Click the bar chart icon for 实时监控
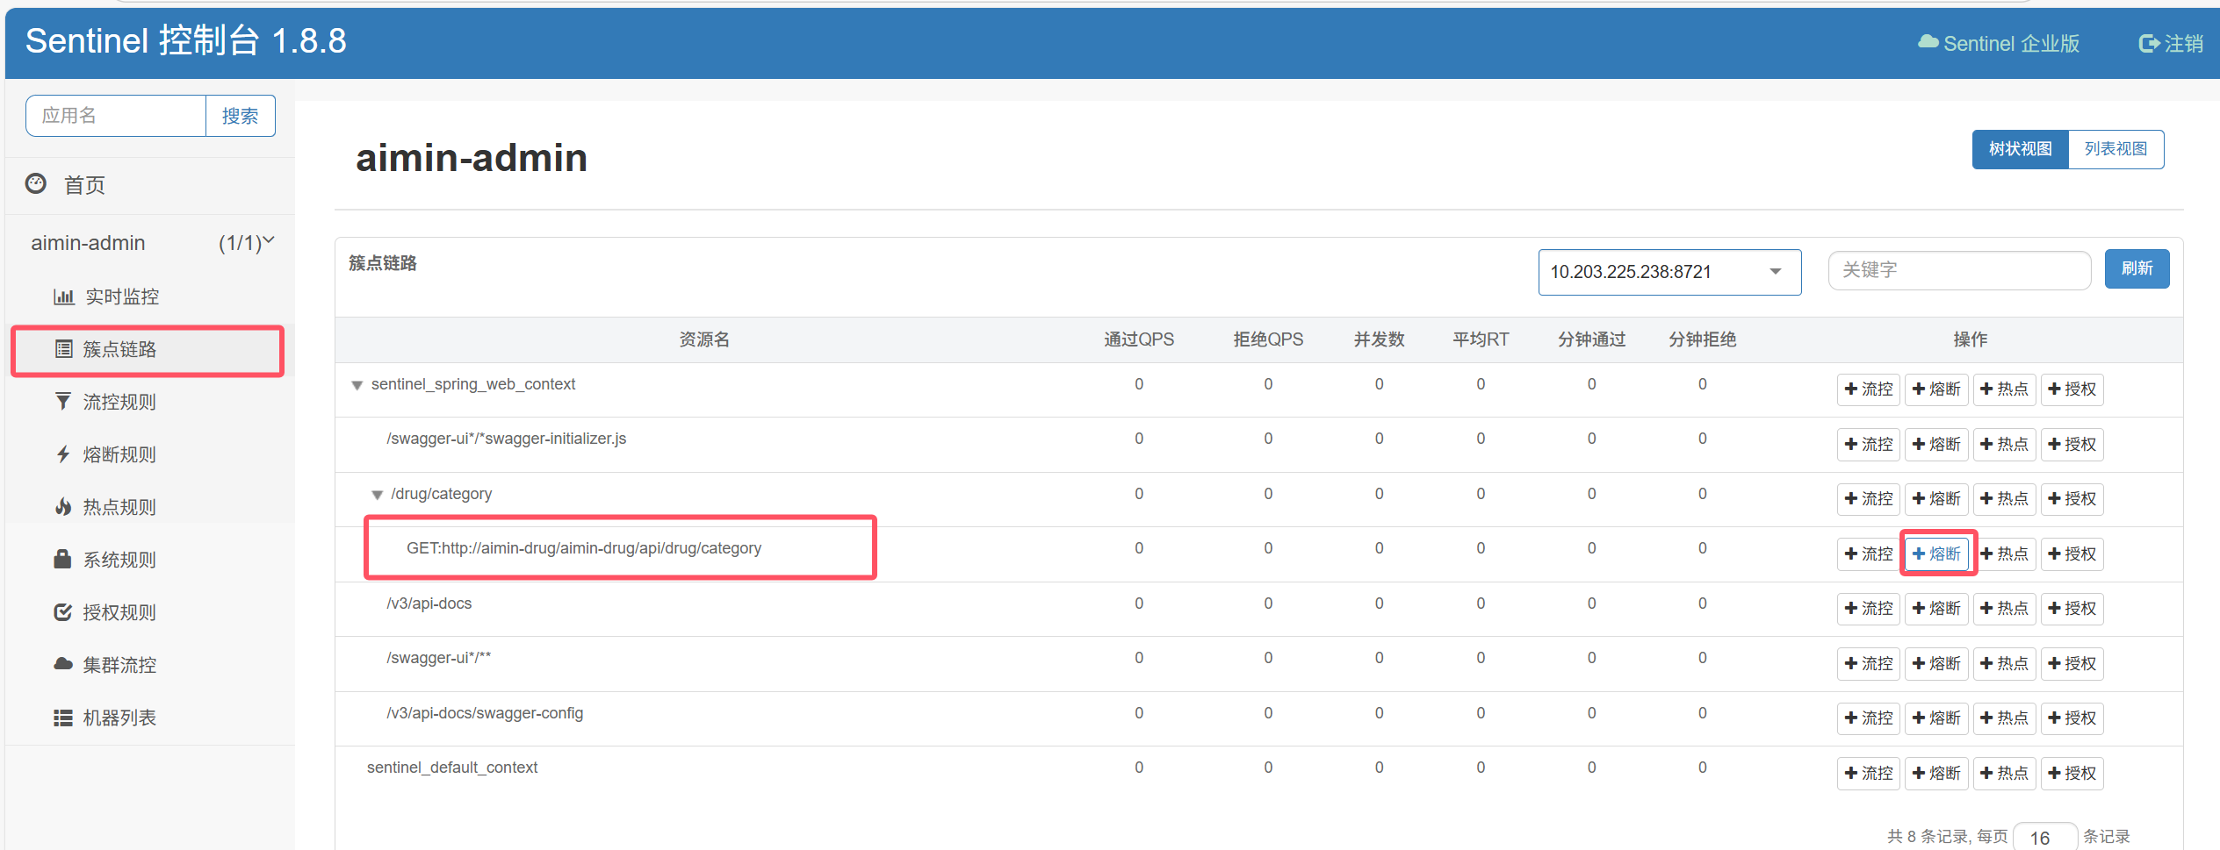 pos(63,296)
